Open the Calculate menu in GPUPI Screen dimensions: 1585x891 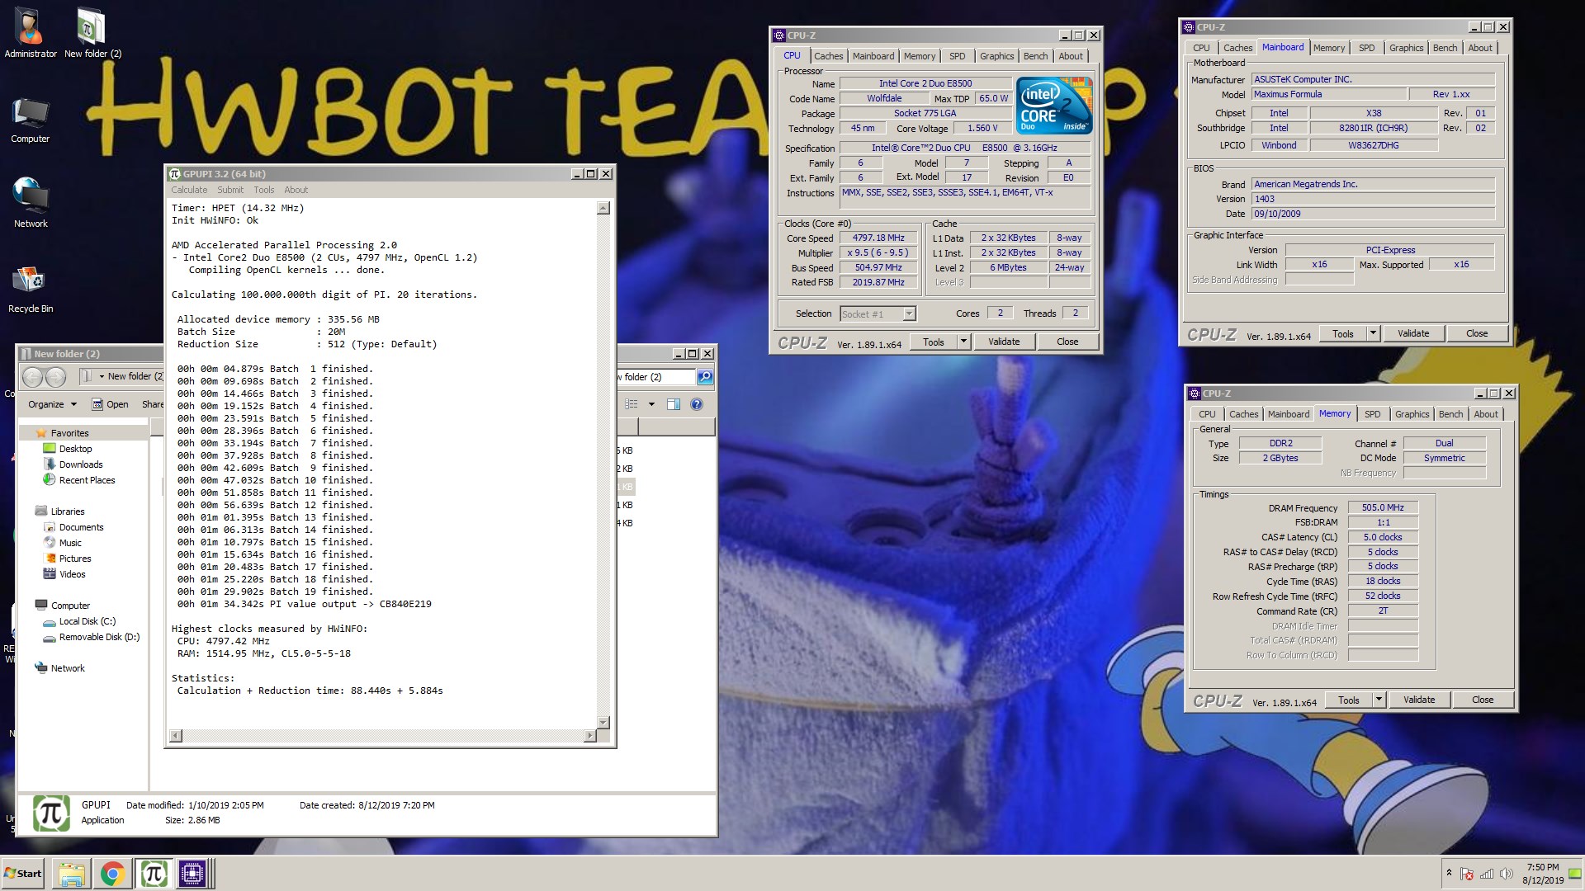coord(189,190)
